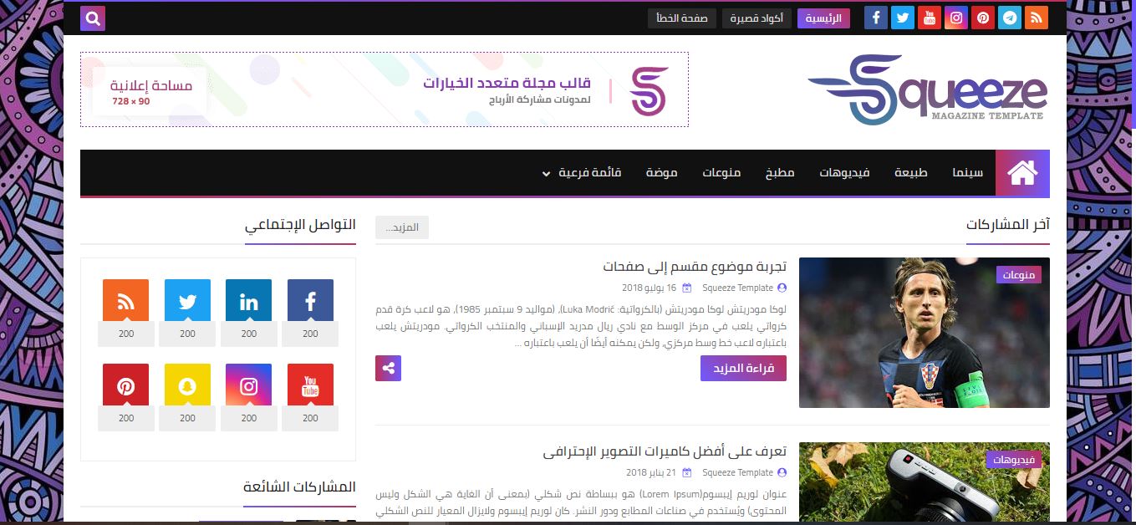The width and height of the screenshot is (1136, 525).
Task: Open the RSS feed icon at top right
Action: (x=1037, y=17)
